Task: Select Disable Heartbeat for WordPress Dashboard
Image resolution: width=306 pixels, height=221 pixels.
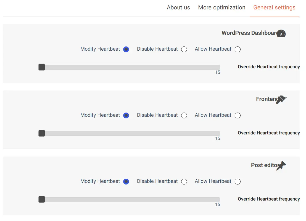Action: coord(184,49)
